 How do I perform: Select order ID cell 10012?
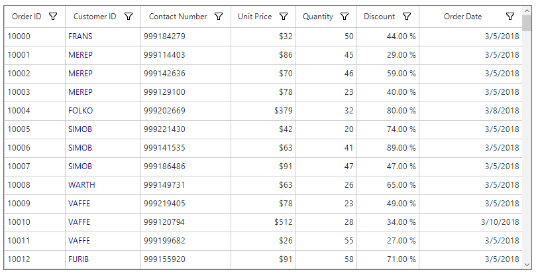[34, 259]
